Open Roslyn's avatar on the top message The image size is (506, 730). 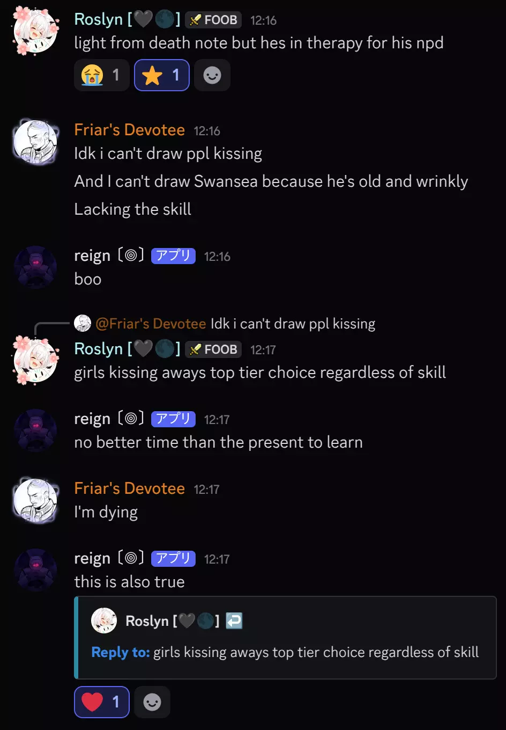pos(36,31)
